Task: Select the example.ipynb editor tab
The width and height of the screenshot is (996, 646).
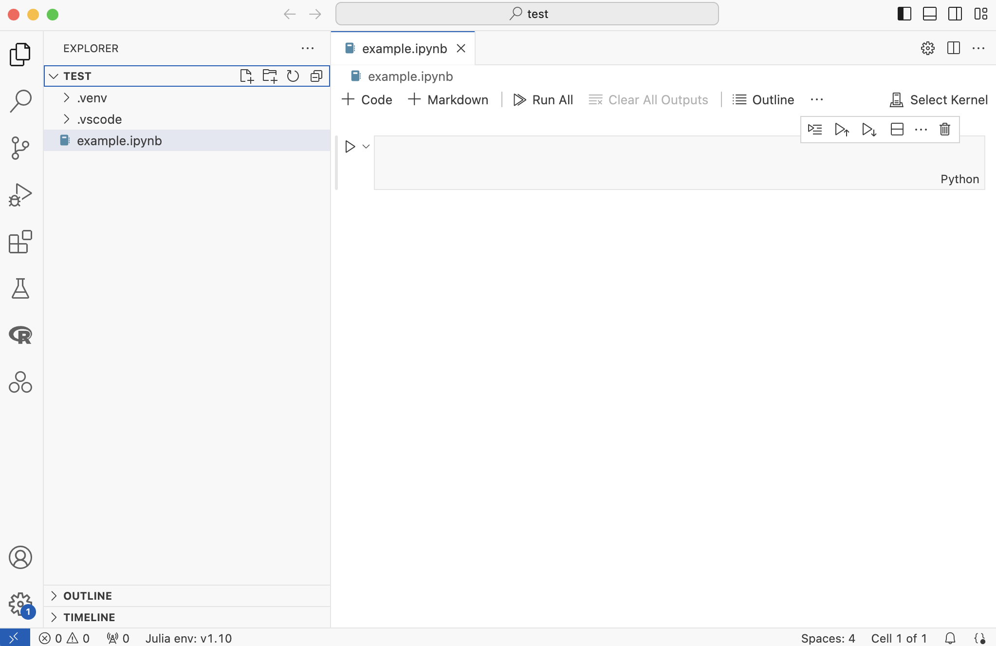Action: pyautogui.click(x=404, y=49)
